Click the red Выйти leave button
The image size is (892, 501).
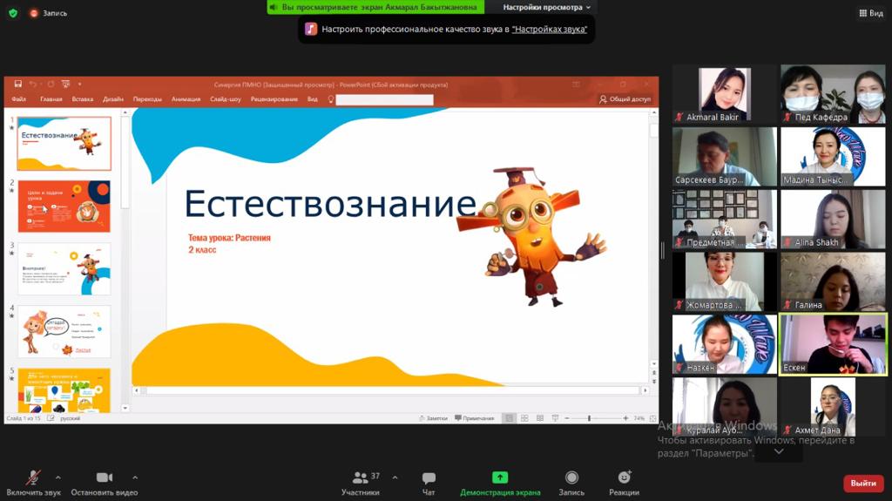(862, 483)
